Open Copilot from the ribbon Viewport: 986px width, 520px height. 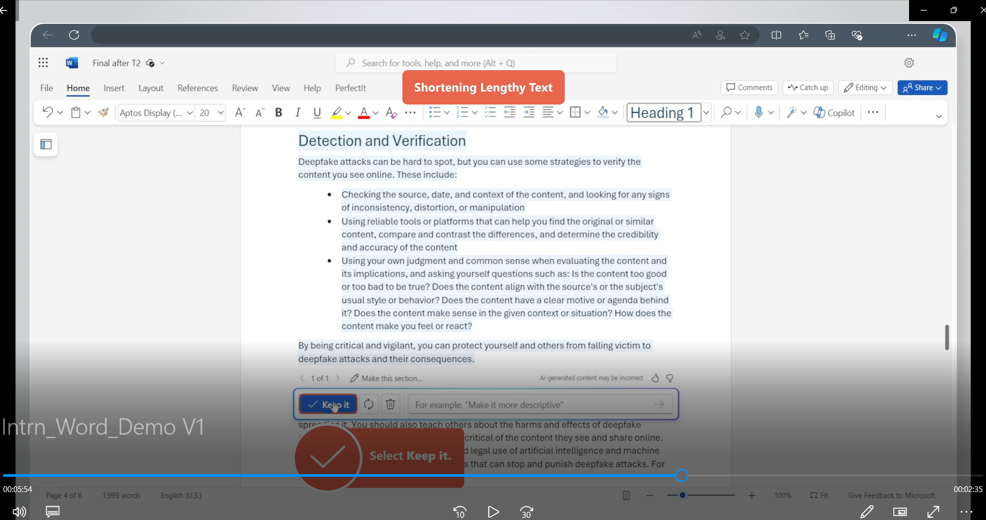pos(834,112)
